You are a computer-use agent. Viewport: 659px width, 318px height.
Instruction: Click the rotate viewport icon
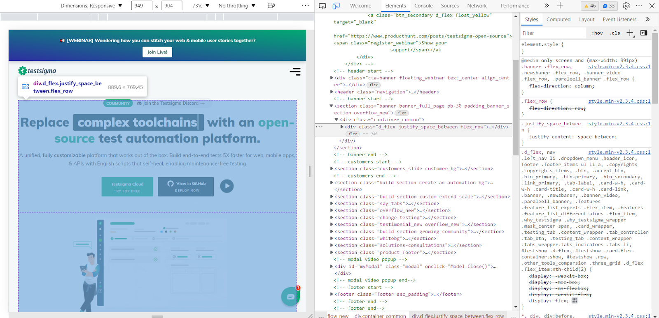coord(271,6)
